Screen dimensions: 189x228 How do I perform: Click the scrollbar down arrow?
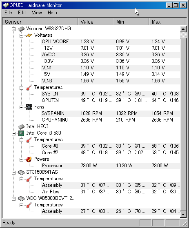click(x=183, y=214)
